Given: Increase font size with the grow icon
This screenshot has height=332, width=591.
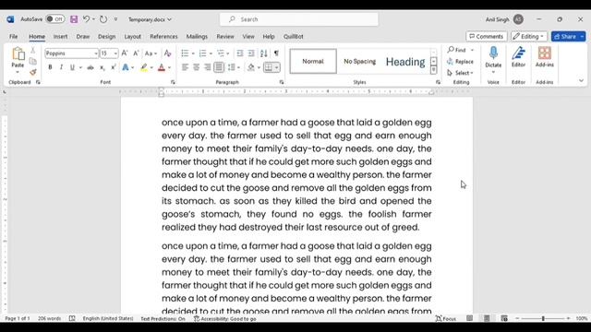Looking at the screenshot, I should [x=125, y=53].
